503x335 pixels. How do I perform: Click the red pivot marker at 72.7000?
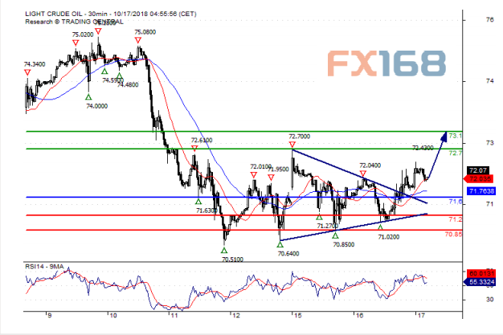tap(293, 145)
